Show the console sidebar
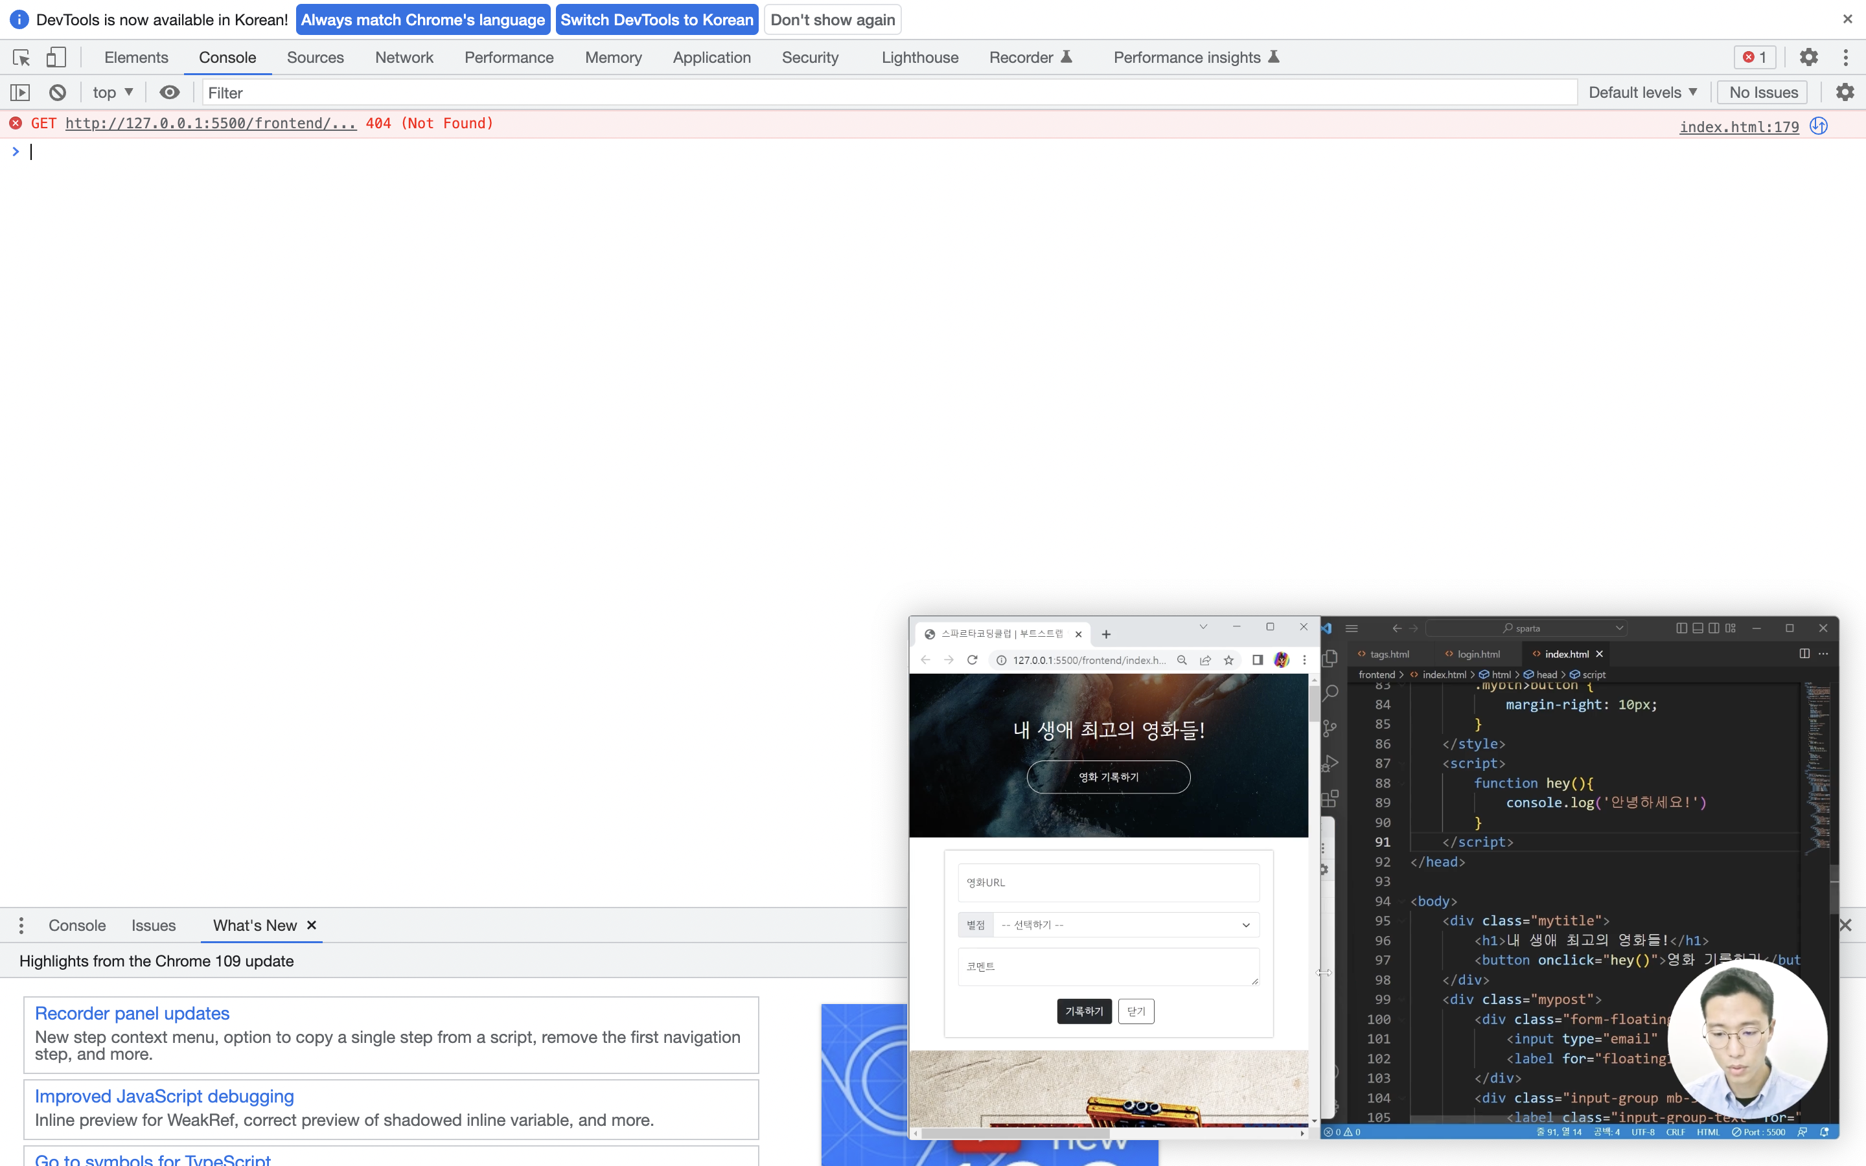This screenshot has width=1866, height=1166. pyautogui.click(x=20, y=93)
